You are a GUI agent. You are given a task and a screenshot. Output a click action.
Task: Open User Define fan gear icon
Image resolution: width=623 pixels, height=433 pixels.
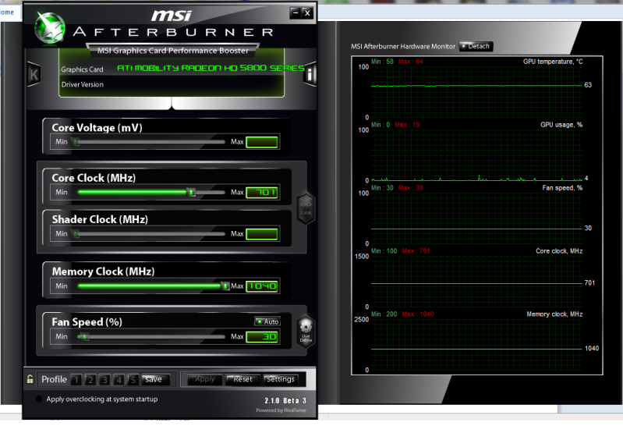(306, 332)
